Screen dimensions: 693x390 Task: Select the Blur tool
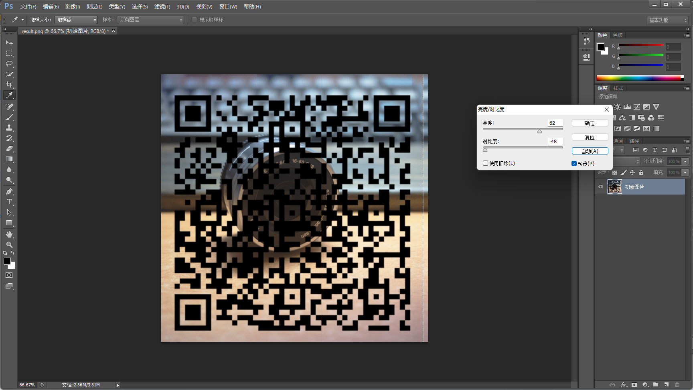(x=9, y=169)
